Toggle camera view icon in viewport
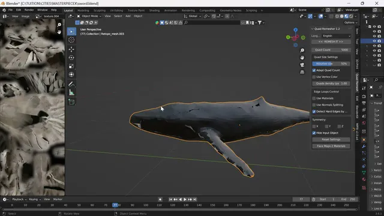 (x=302, y=65)
